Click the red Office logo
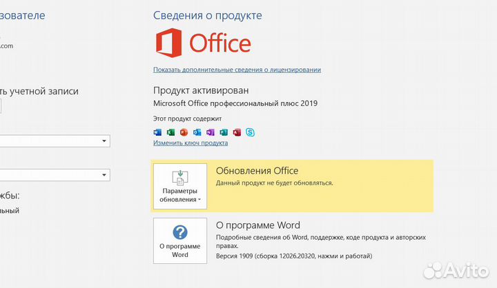Image resolution: width=497 pixels, height=288 pixels. [203, 43]
